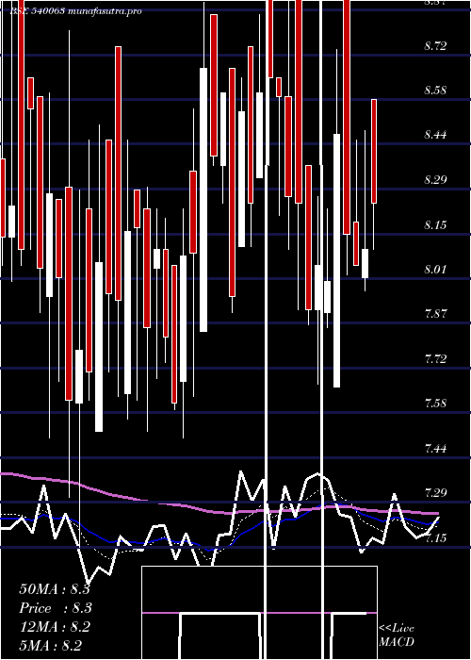
Task: Click the 7.15 price axis label
Action: [x=435, y=537]
